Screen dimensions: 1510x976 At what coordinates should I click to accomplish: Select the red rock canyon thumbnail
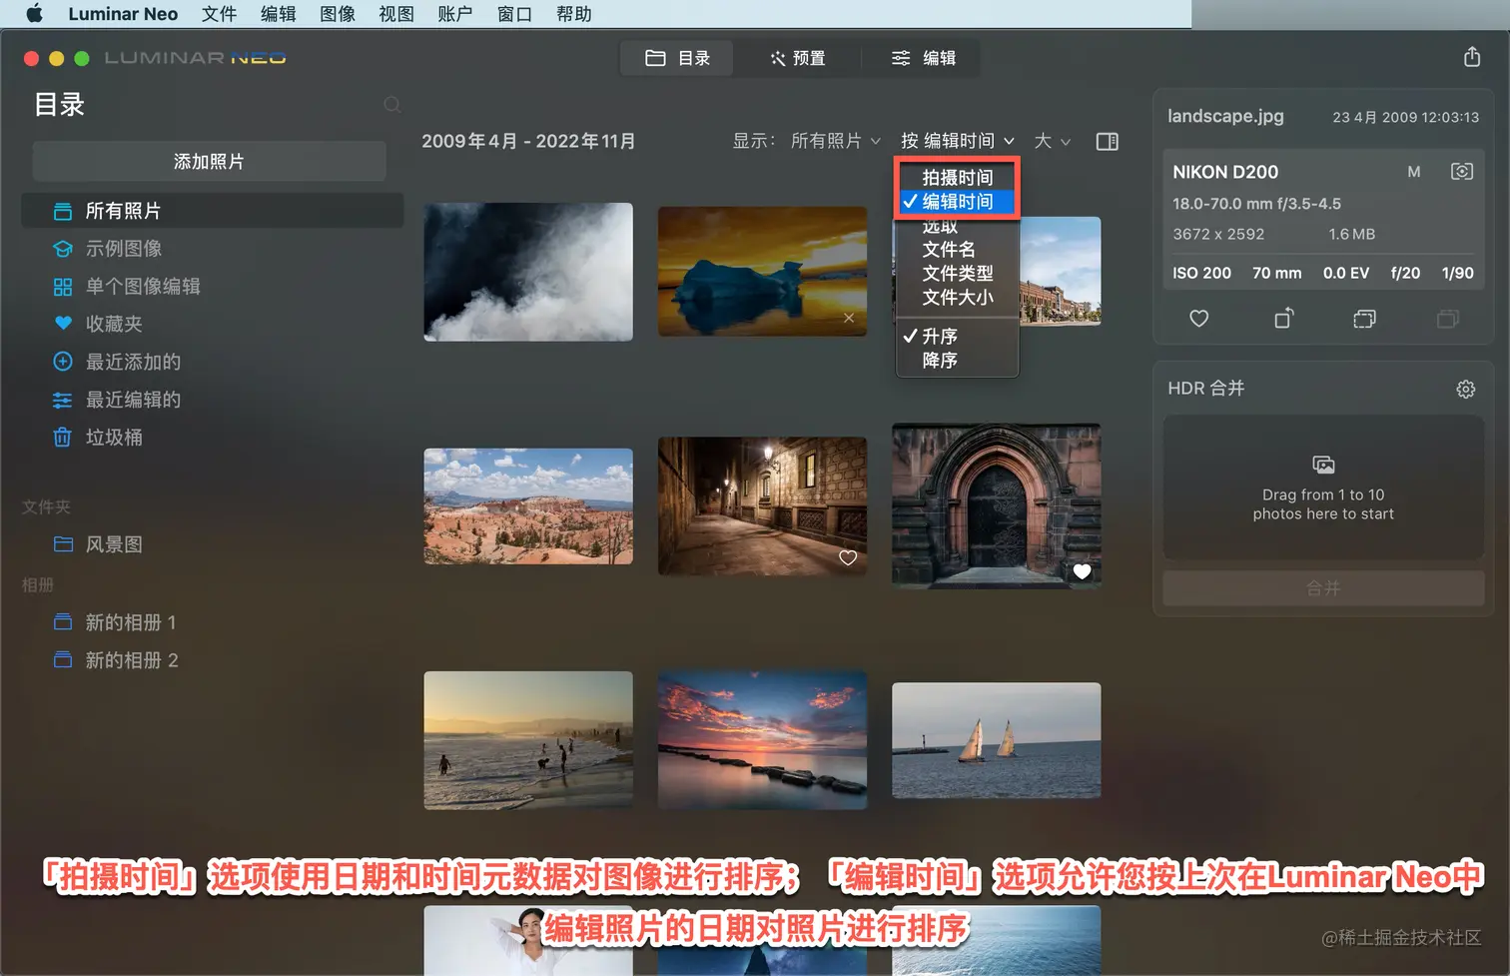[528, 505]
